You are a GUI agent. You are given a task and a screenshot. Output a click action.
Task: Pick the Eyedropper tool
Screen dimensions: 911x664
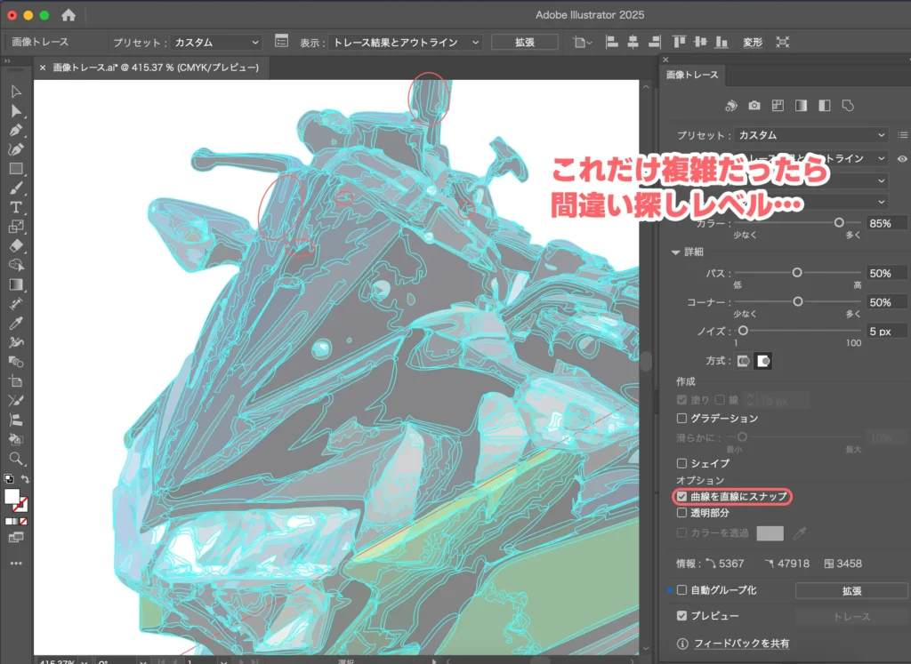tap(16, 322)
